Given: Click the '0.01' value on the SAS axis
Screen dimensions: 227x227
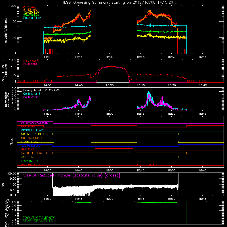Looking at the screenshot, I should [x=13, y=195].
